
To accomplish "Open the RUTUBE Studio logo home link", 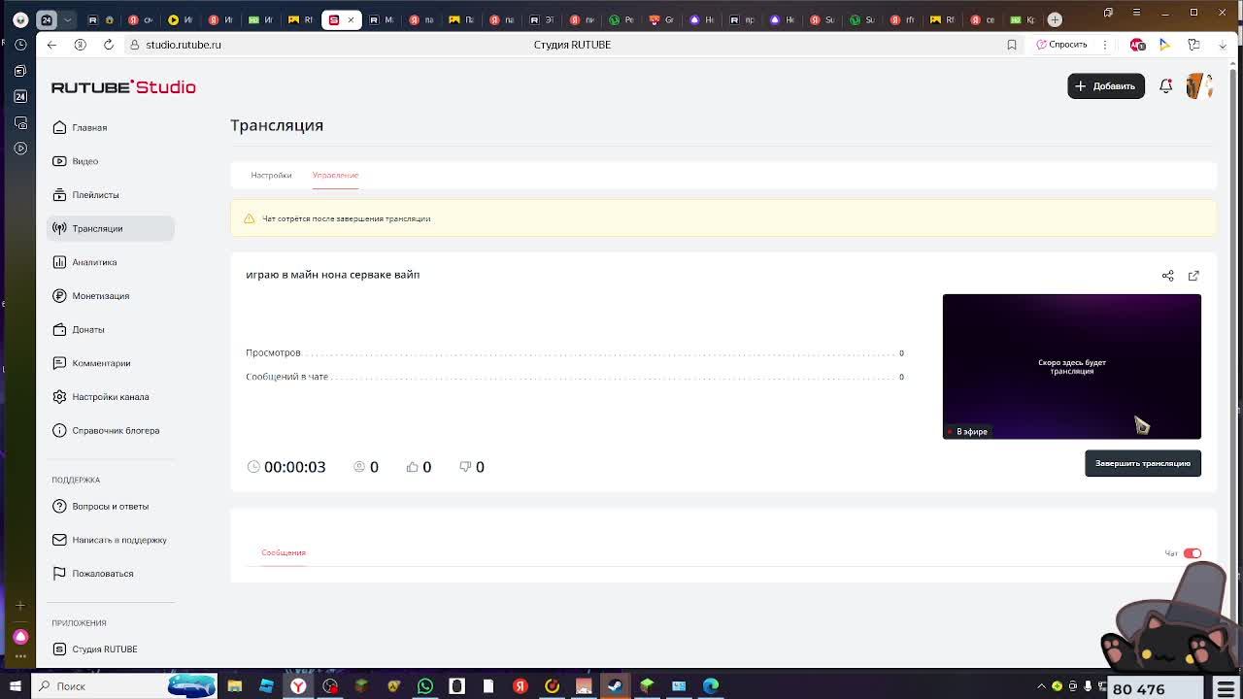I will click(123, 87).
